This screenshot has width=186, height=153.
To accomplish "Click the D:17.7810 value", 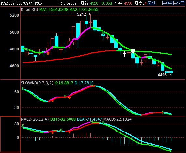I will tap(84, 83).
